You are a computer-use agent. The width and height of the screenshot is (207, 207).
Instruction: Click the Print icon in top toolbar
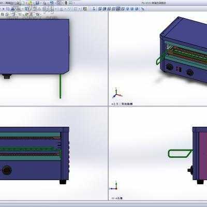click(x=45, y=3)
